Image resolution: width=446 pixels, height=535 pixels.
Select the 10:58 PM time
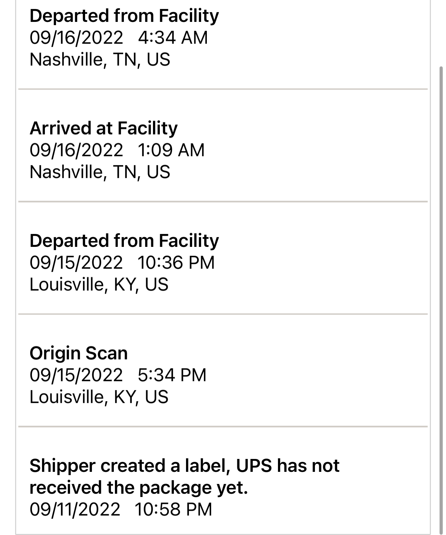[173, 510]
